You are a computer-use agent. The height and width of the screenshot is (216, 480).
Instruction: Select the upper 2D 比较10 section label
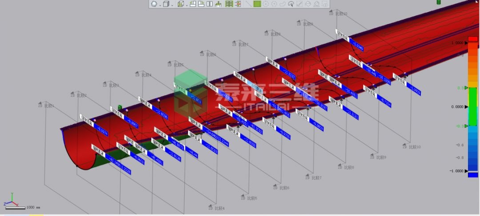(338, 14)
